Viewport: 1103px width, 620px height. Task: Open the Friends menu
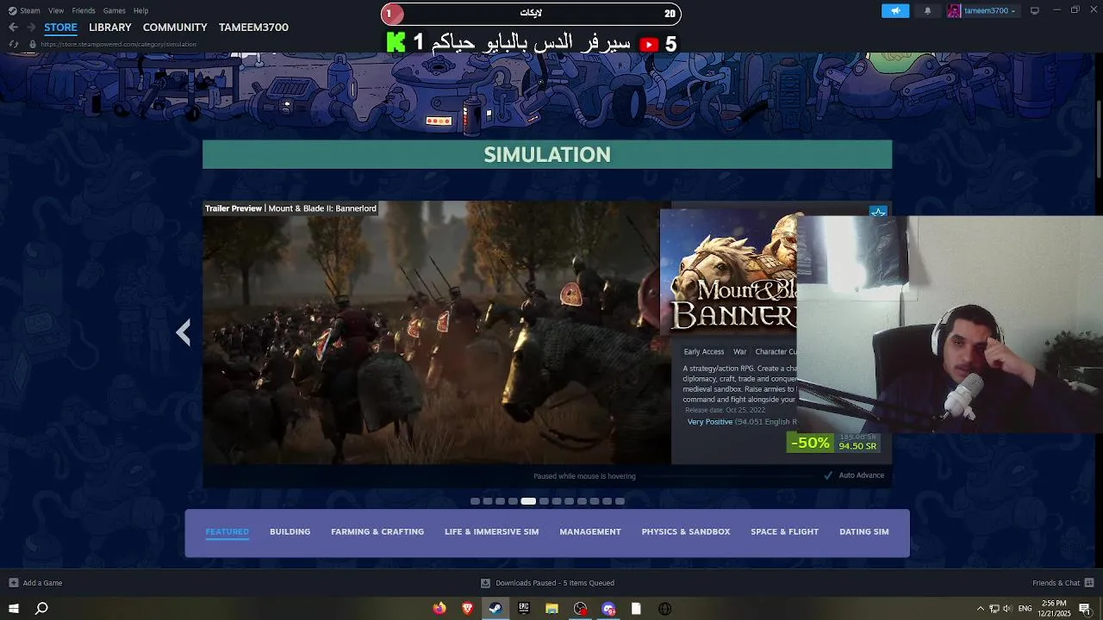point(84,11)
